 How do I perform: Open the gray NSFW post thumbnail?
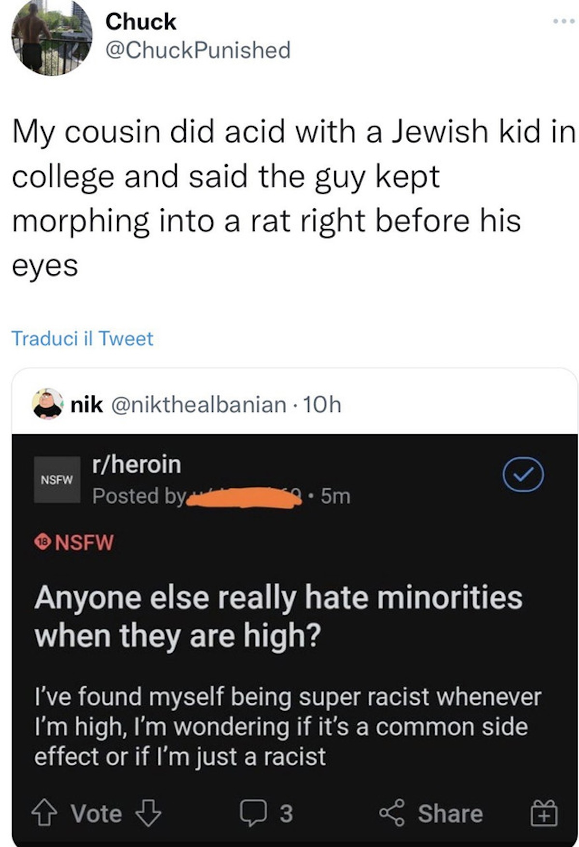(57, 480)
